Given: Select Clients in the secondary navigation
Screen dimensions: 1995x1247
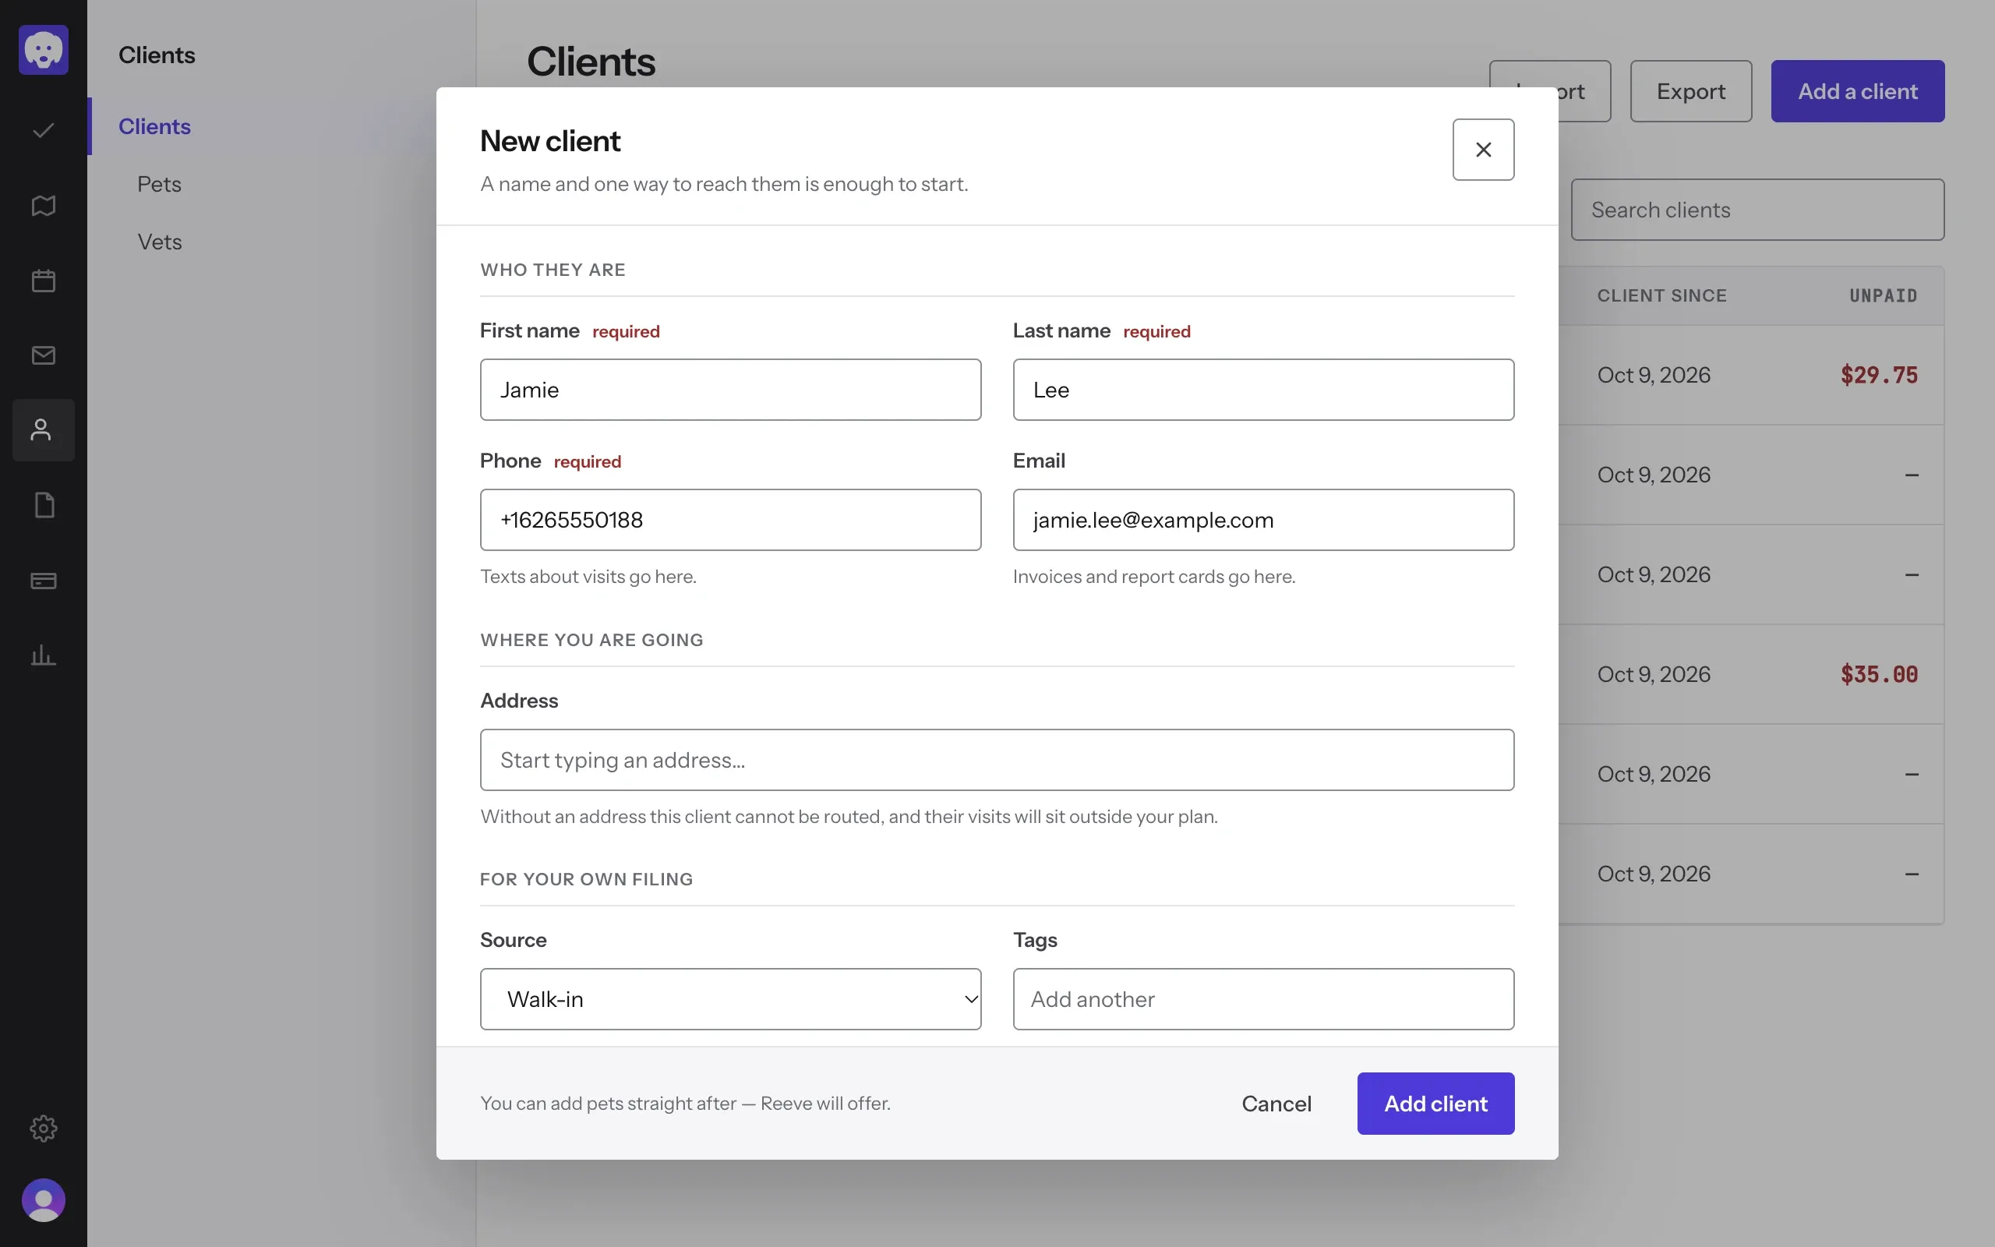Looking at the screenshot, I should [x=154, y=126].
